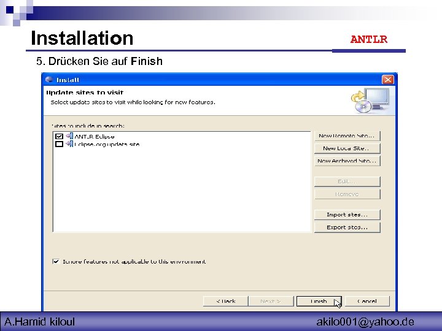Click the Installation slide title

(82, 38)
